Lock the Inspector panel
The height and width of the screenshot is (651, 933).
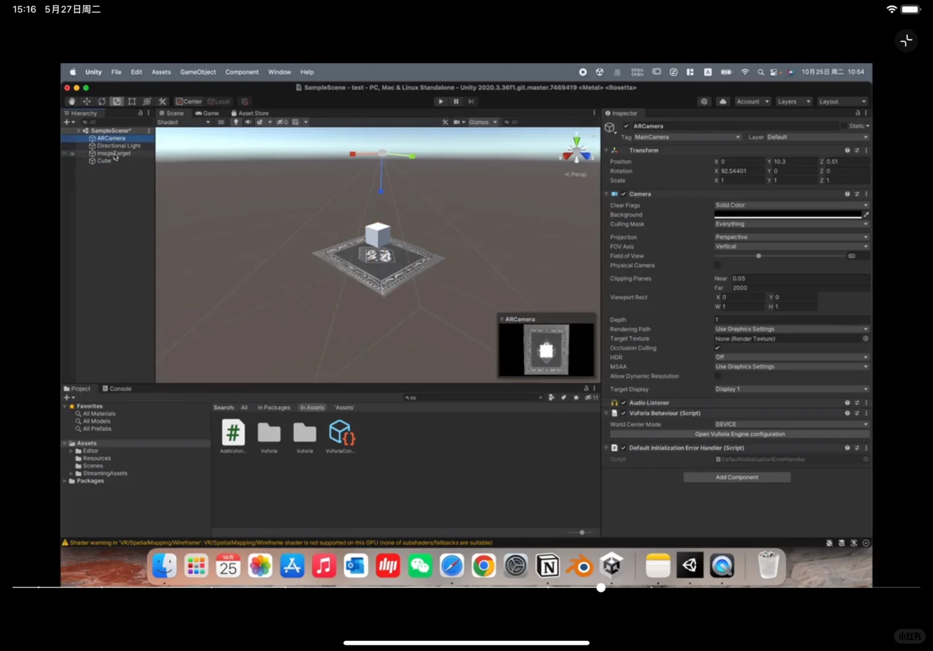pos(858,113)
